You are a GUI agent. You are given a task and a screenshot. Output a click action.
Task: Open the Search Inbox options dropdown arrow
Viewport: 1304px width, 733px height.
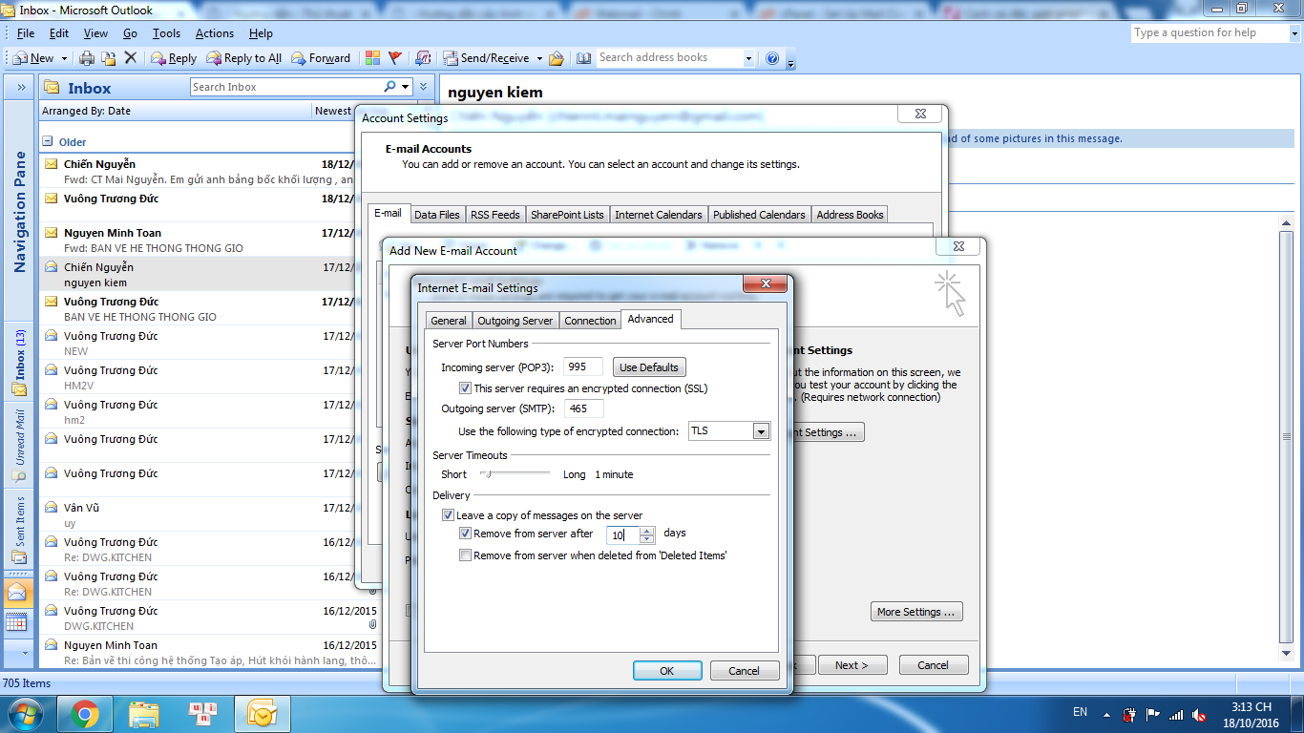tap(406, 87)
